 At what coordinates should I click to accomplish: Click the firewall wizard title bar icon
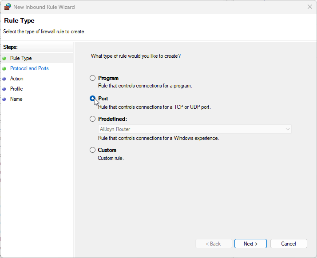8,7
